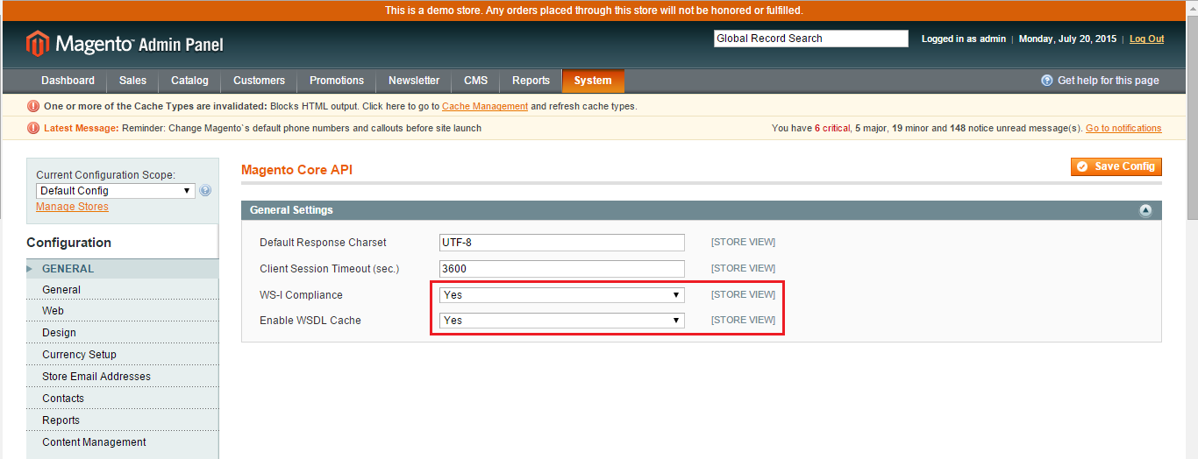Click the red cache warning icon
The image size is (1198, 459).
click(x=33, y=106)
